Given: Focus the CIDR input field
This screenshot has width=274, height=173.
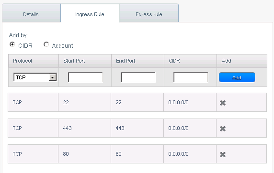Looking at the screenshot, I should (x=191, y=77).
